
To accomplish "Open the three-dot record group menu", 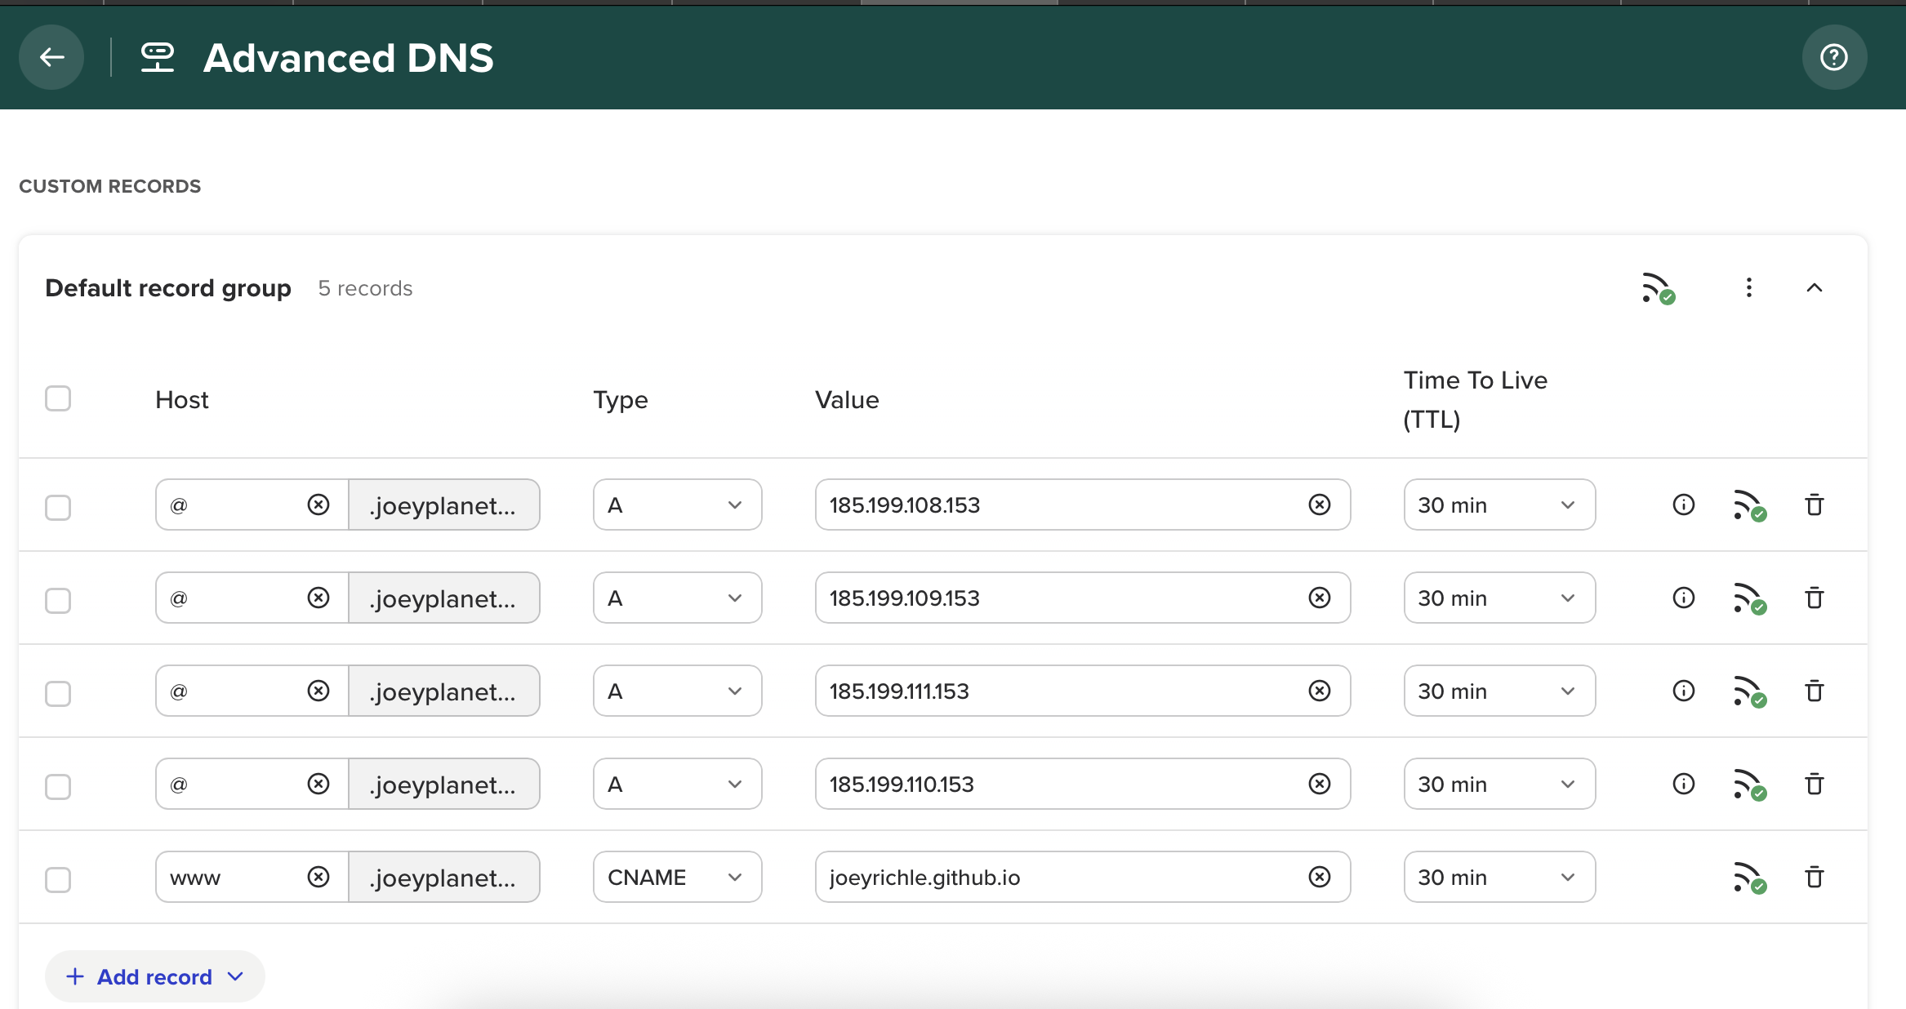I will click(x=1748, y=288).
